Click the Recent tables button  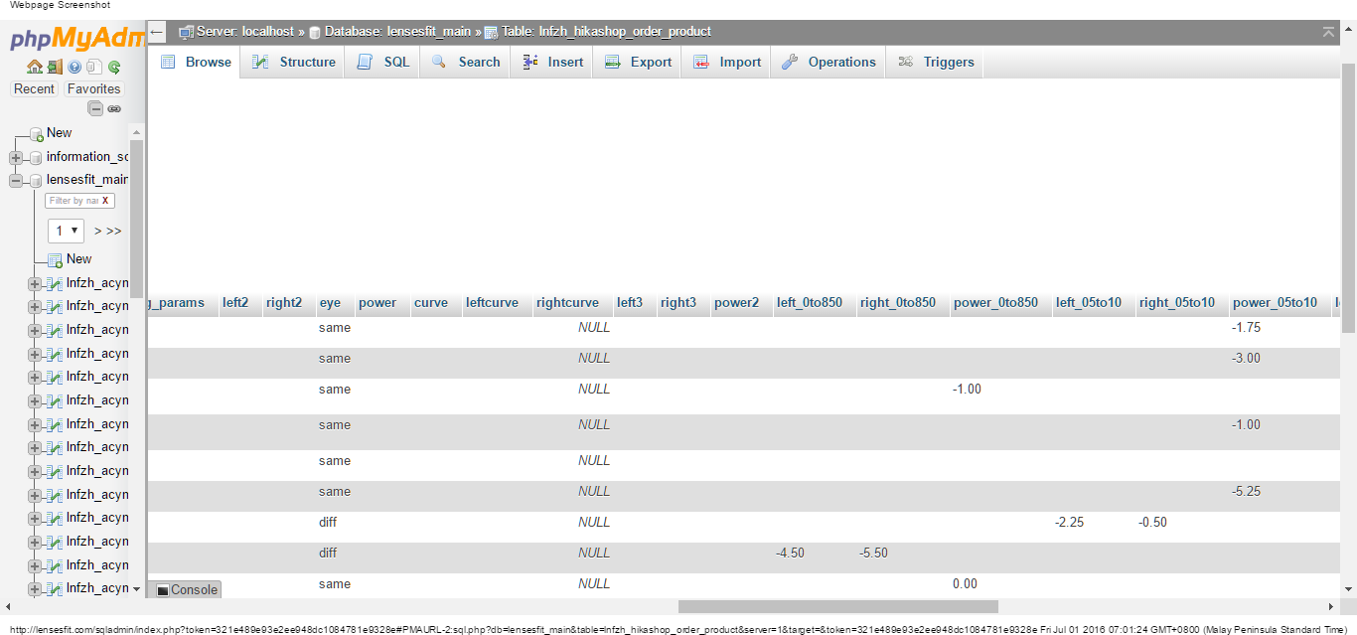click(34, 89)
